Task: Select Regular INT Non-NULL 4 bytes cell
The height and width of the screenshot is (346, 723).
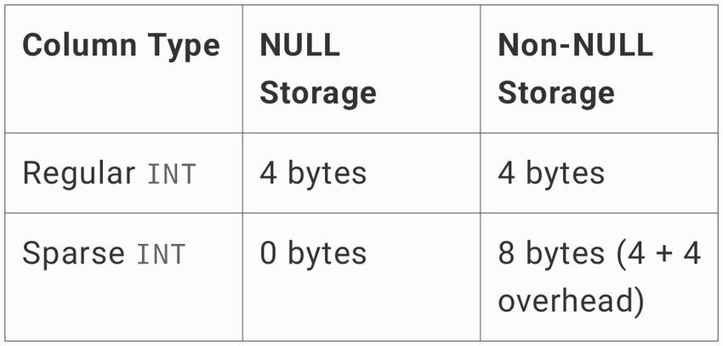Action: tap(599, 173)
